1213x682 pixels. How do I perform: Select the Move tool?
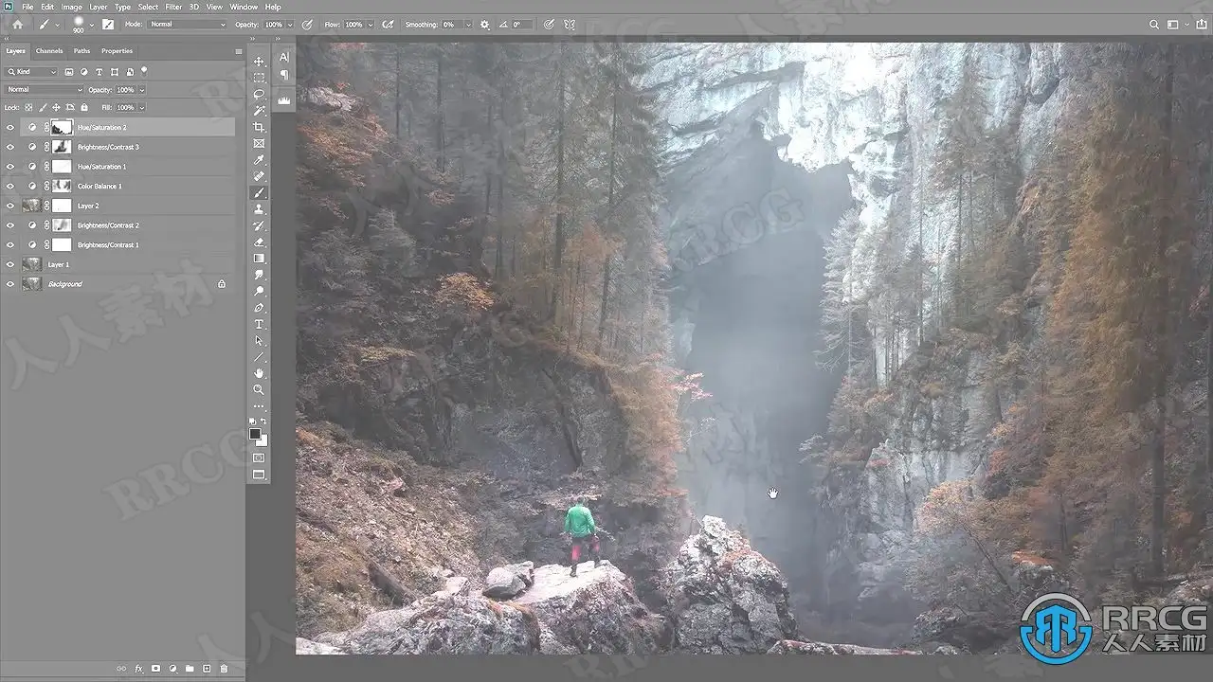point(259,62)
